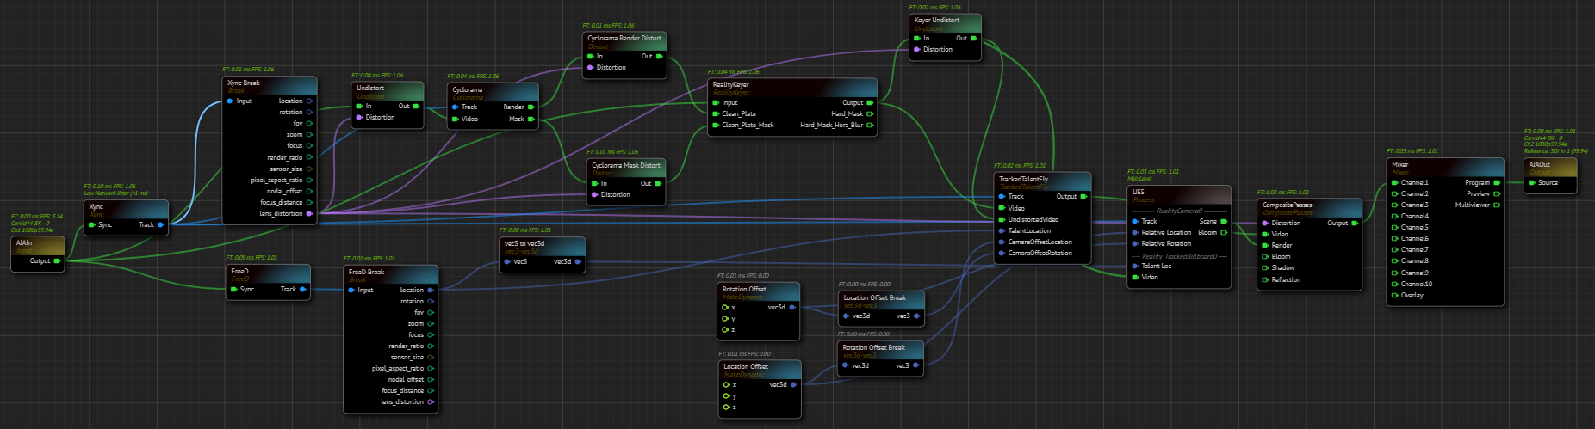Click vec3d output pin on vec3 to vec3d

pos(578,262)
